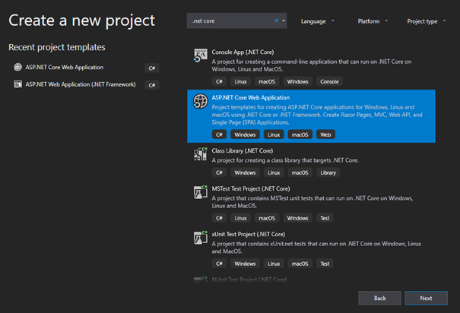The image size is (460, 313).
Task: Click the Back button
Action: (379, 298)
